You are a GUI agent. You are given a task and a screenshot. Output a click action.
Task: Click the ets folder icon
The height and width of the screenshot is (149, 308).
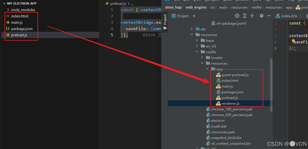click(198, 29)
